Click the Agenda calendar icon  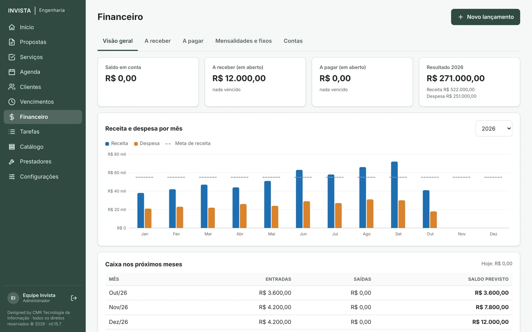(x=12, y=72)
